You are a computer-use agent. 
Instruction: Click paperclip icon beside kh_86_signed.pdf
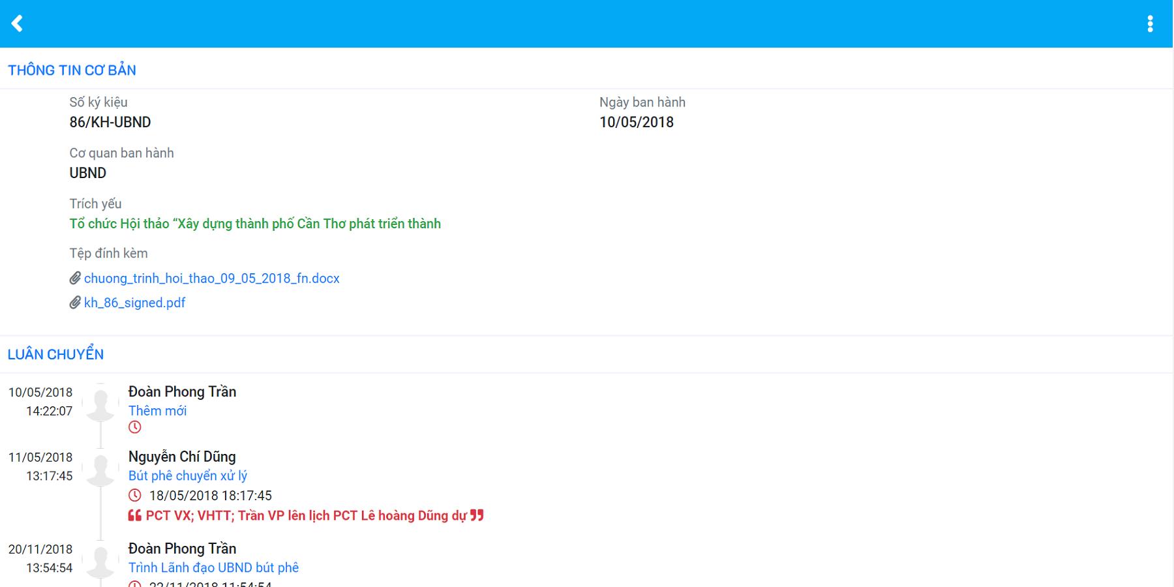pos(76,303)
